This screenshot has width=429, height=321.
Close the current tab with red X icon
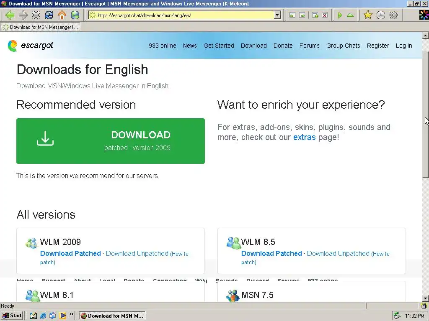pos(325,15)
